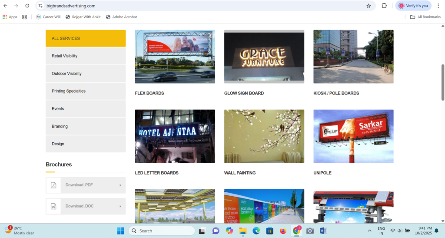445x238 pixels.
Task: Open the Hotel Ajantaa LED letter thumbnail
Action: pyautogui.click(x=175, y=136)
